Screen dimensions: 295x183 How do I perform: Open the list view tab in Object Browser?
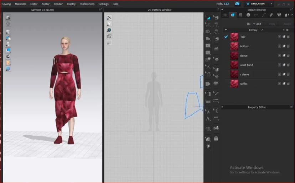[225, 15]
